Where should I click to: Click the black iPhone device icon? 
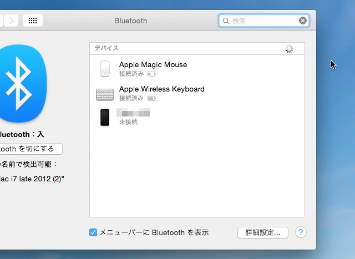(105, 117)
